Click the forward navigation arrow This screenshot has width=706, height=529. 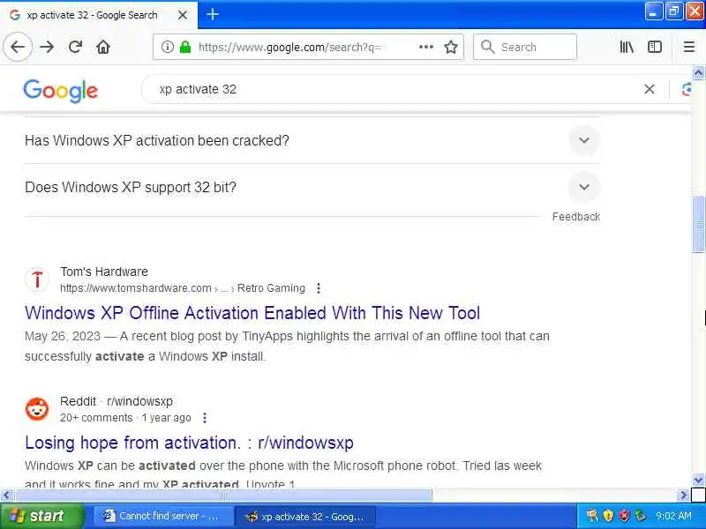coord(47,47)
